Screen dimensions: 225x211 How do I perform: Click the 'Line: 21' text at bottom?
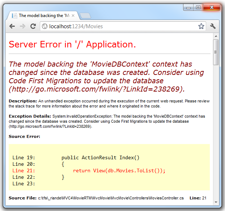[x=198, y=198]
